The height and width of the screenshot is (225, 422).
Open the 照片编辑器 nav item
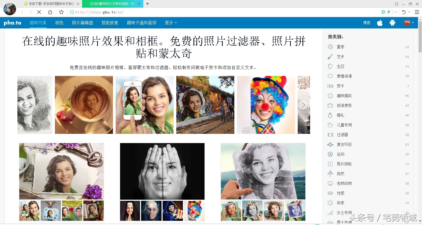[x=82, y=23]
